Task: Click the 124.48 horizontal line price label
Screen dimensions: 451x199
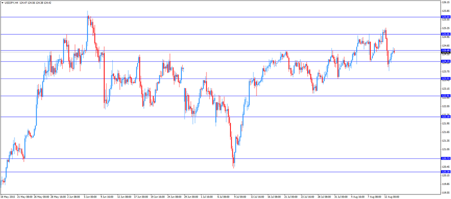Action: click(x=446, y=51)
